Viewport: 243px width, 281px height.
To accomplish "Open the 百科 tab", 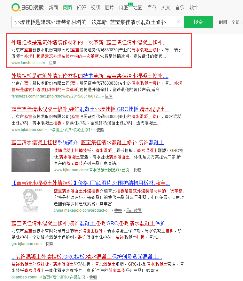I will [x=152, y=7].
